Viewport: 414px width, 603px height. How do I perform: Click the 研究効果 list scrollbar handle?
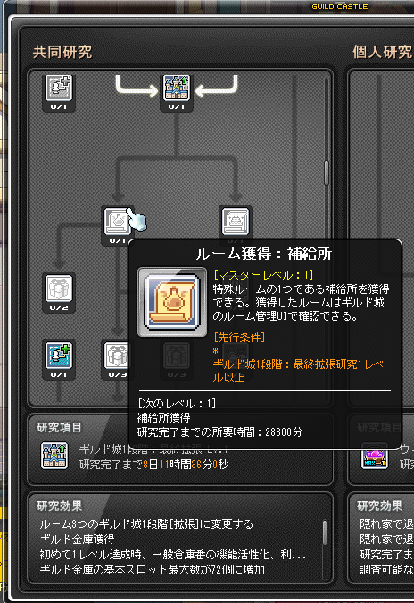click(325, 533)
